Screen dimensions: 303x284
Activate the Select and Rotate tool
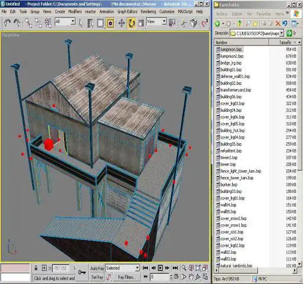(131, 23)
